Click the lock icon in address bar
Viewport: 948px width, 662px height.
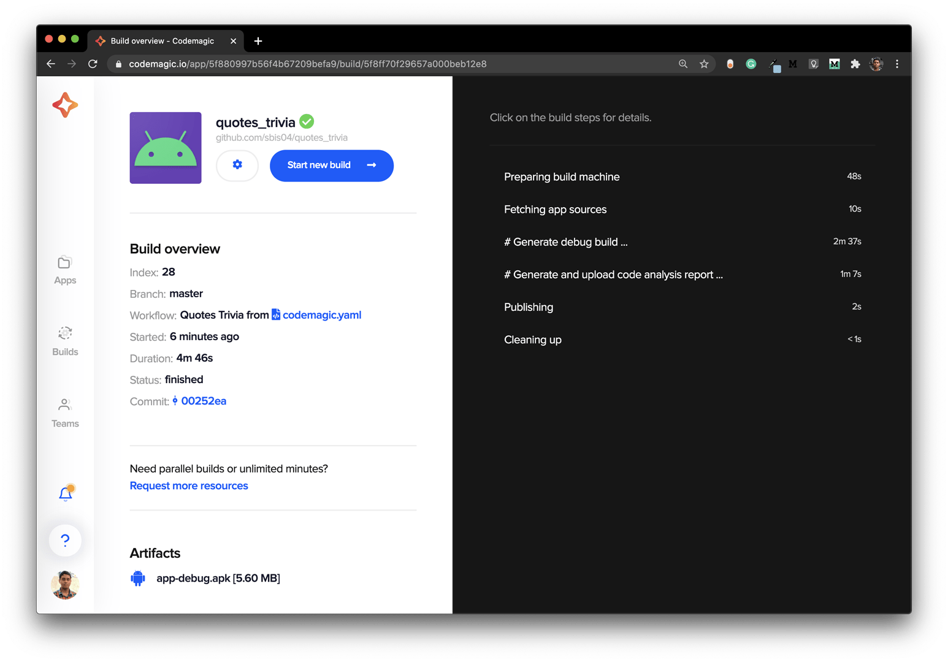coord(118,64)
